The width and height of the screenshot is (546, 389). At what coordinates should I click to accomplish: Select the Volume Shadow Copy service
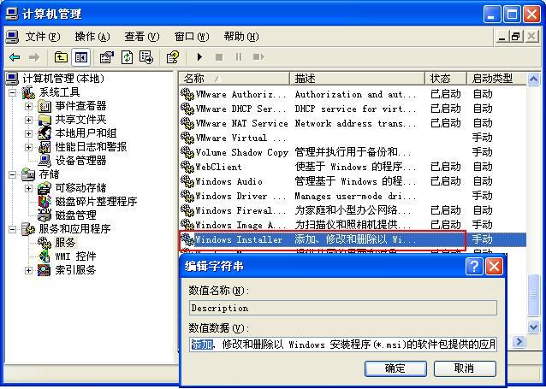[353, 152]
